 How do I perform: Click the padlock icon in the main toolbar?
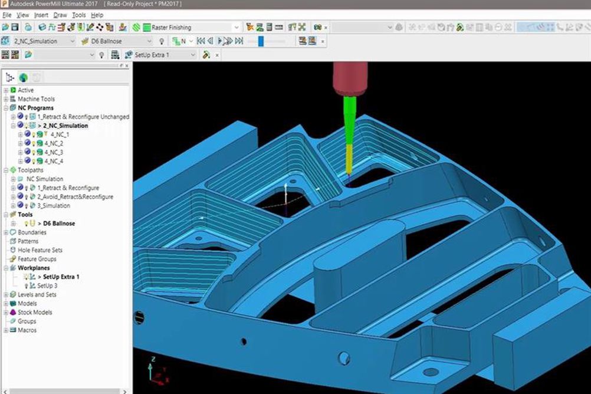point(28,27)
